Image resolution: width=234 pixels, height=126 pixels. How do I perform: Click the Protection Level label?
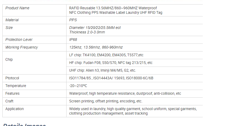click(19, 40)
